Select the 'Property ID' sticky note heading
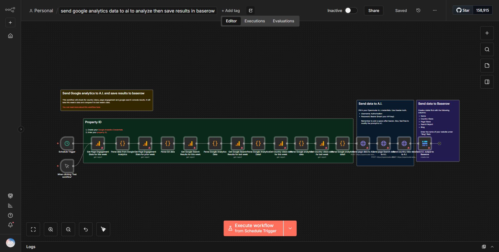This screenshot has width=499, height=252. [x=93, y=122]
